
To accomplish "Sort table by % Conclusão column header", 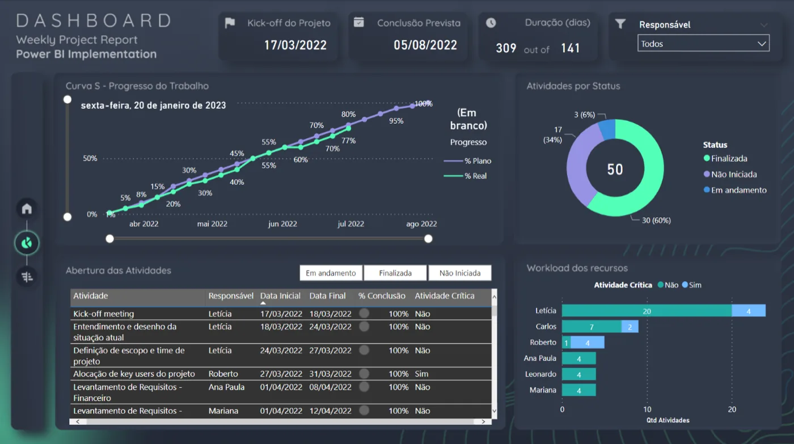I will [382, 296].
